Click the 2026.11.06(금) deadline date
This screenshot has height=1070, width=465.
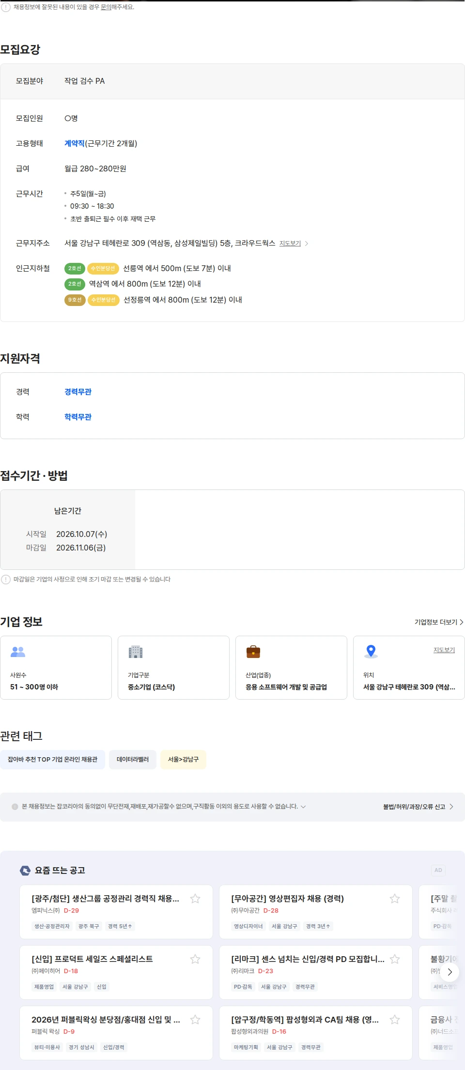click(x=81, y=548)
